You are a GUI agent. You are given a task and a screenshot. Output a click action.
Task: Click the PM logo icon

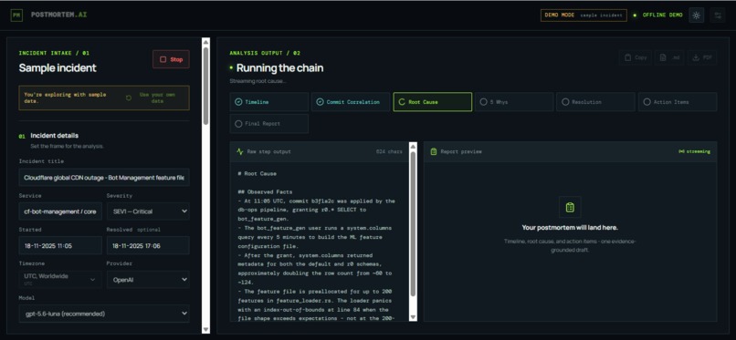point(16,15)
